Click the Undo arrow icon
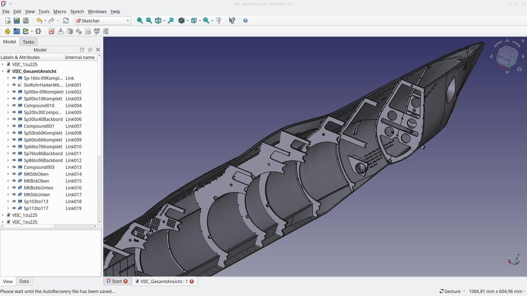527x296 pixels. [39, 21]
